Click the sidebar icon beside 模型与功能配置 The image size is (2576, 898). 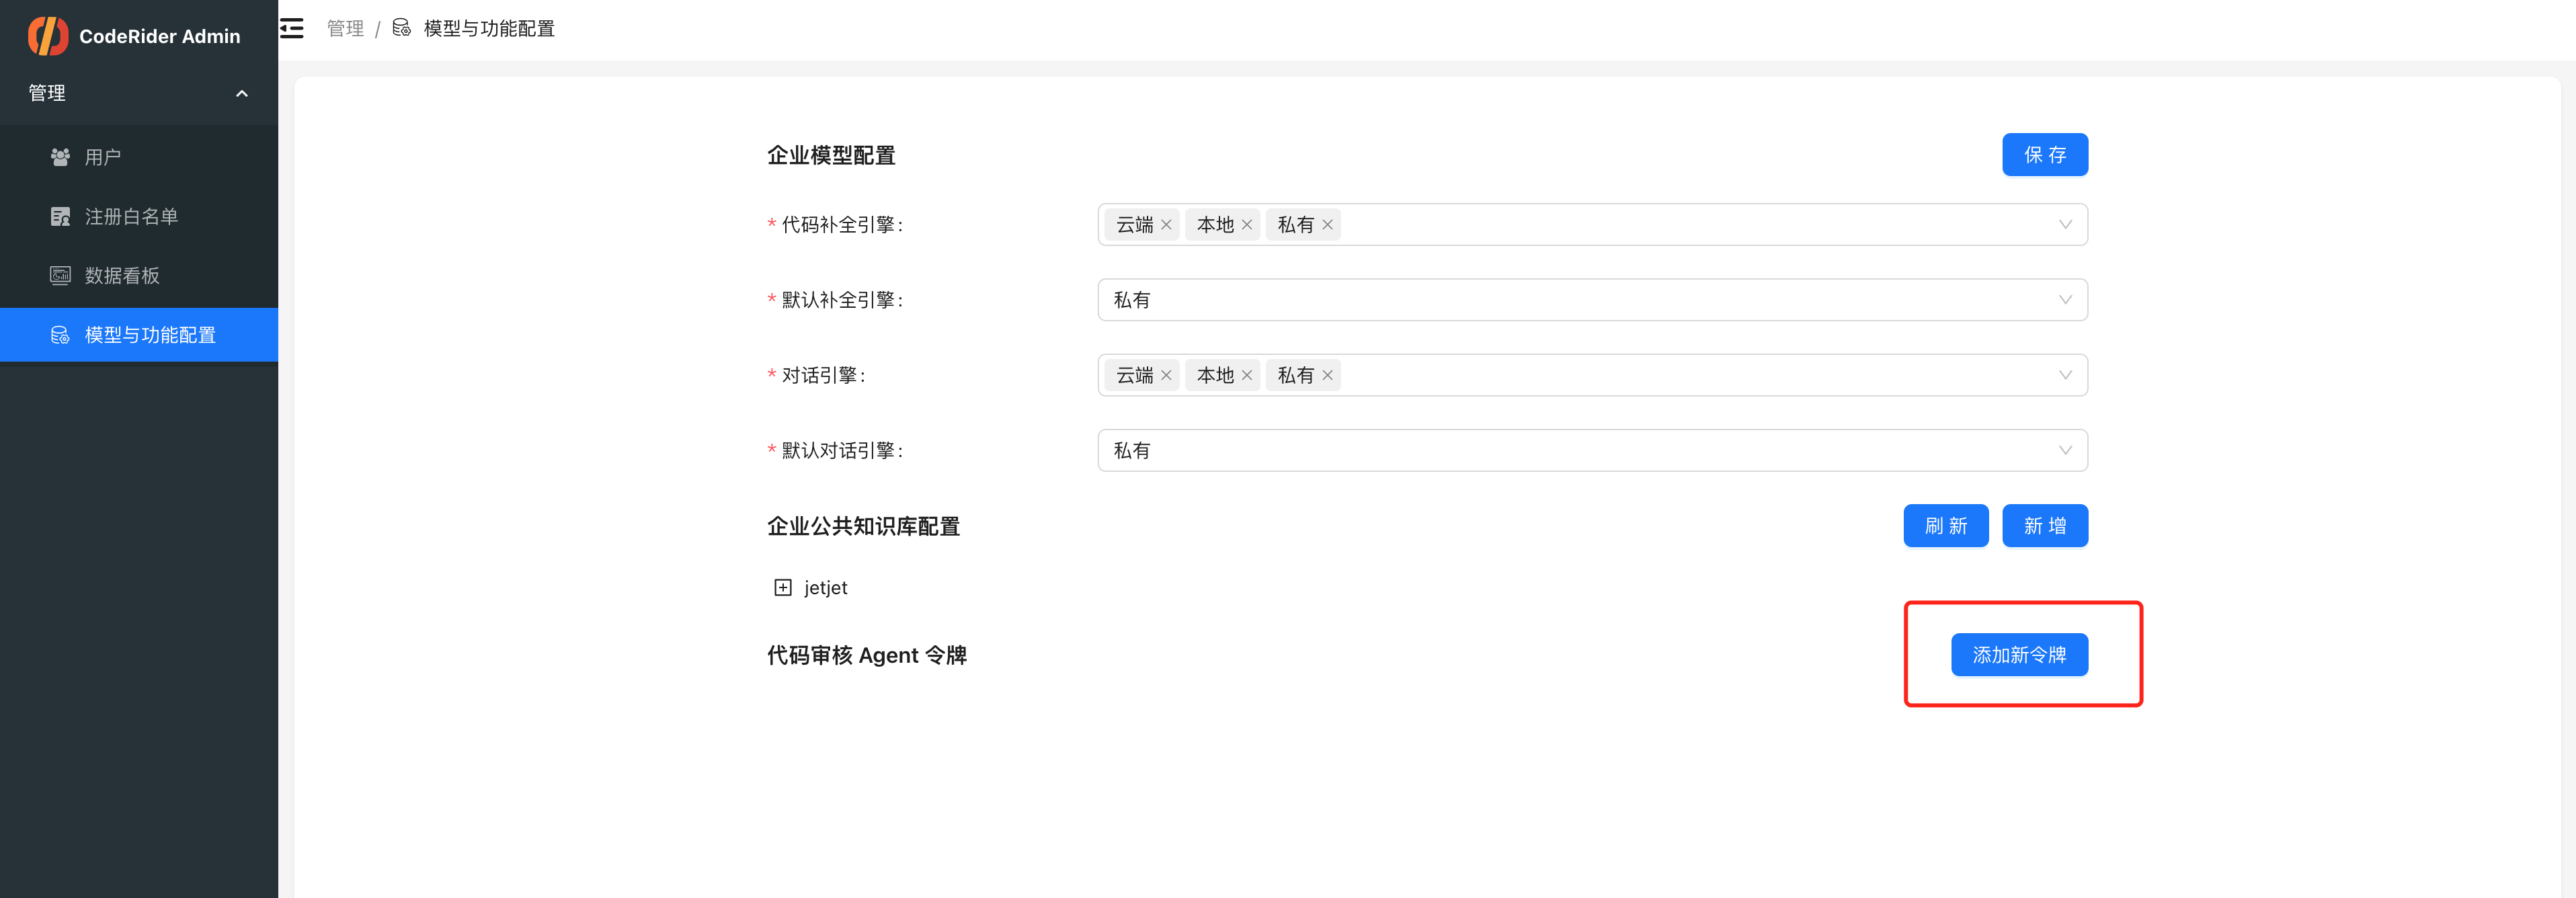click(x=60, y=335)
